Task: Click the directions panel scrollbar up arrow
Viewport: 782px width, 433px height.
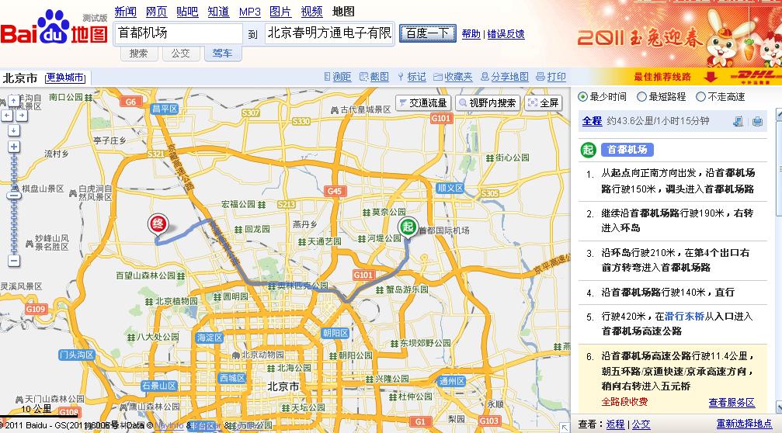Action: (779, 115)
